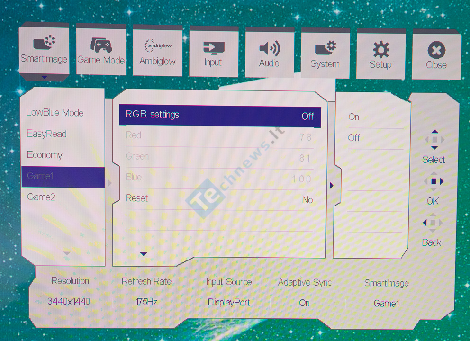Image resolution: width=470 pixels, height=341 pixels.
Task: Click the Adaptive Sync On value
Action: tap(304, 303)
